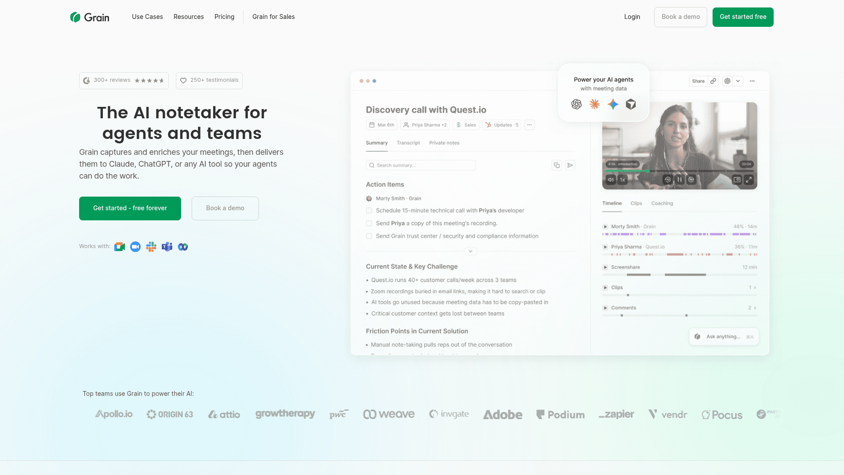Screen dimensions: 844x475
Task: Open the Use Cases menu
Action: 147,17
